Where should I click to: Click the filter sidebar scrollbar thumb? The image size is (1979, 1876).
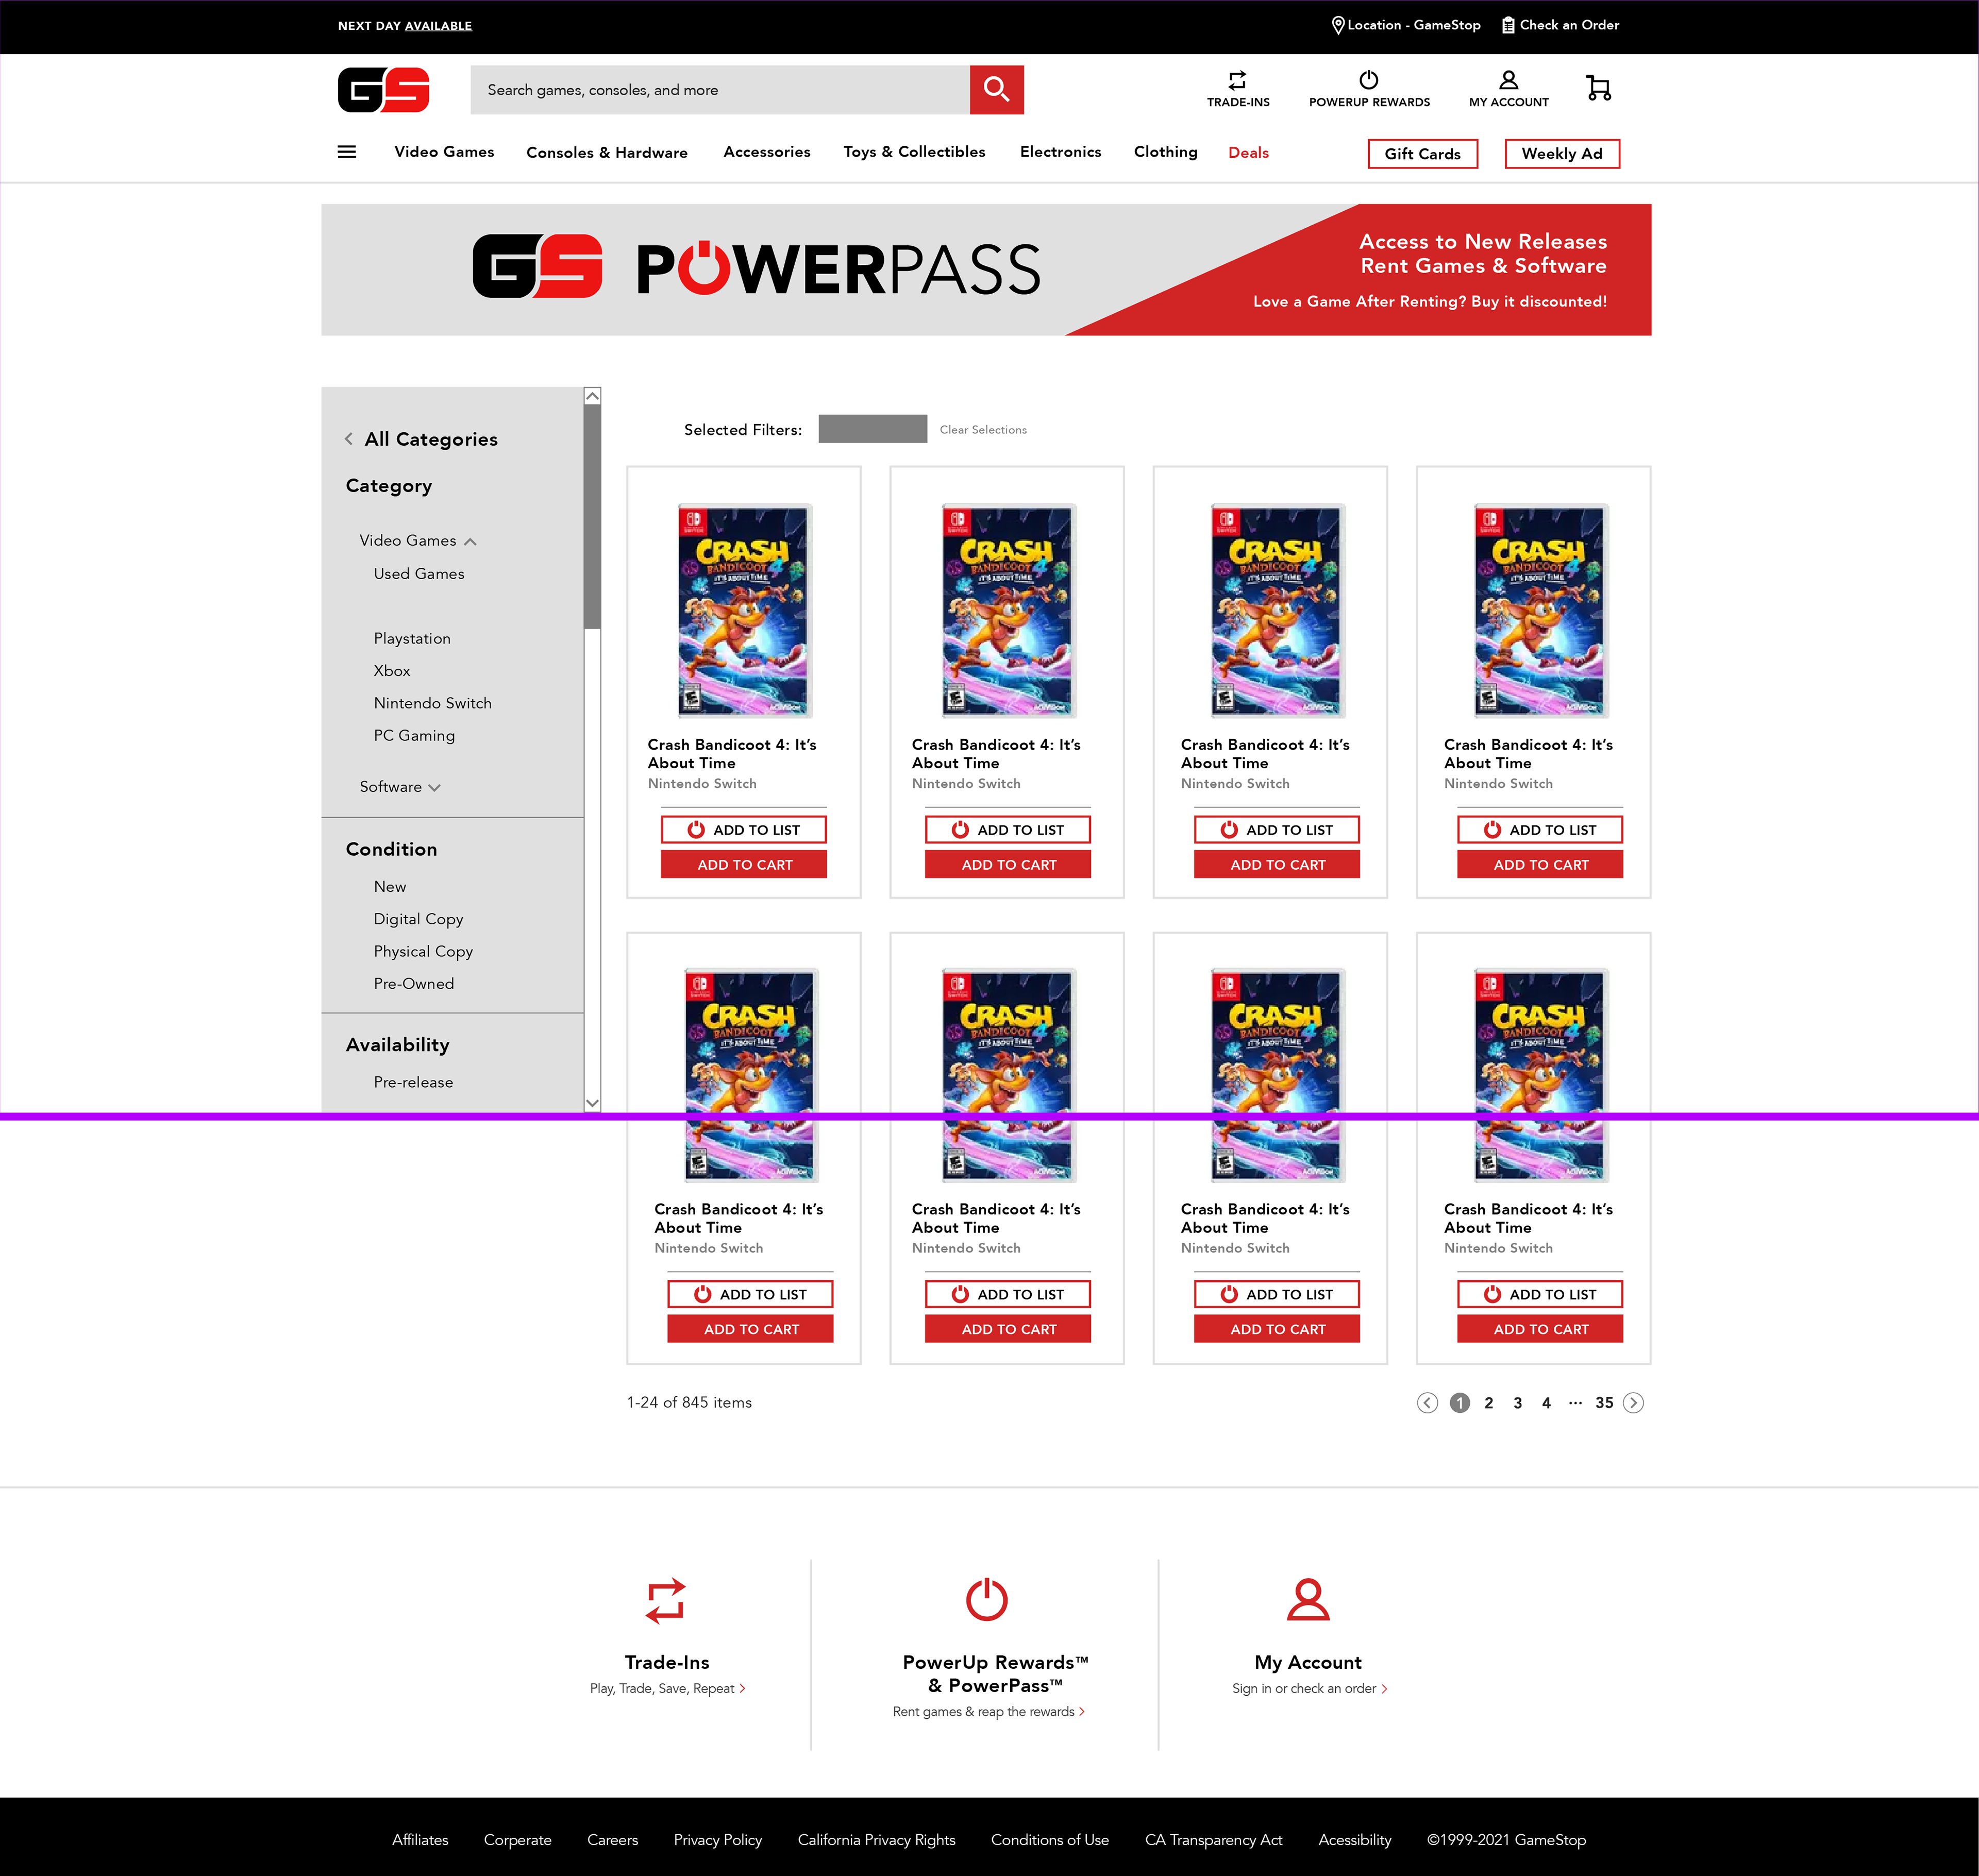tap(592, 517)
